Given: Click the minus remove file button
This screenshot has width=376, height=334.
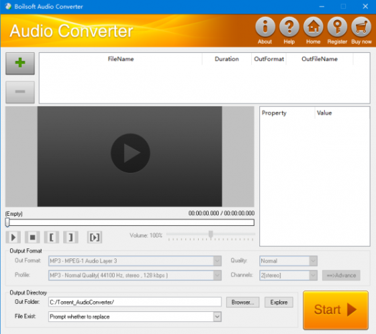Looking at the screenshot, I should pyautogui.click(x=20, y=92).
